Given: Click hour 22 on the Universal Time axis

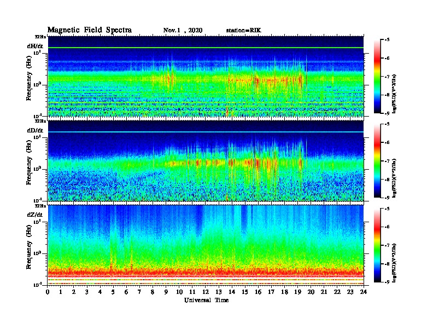Looking at the screenshot, I should (337, 292).
